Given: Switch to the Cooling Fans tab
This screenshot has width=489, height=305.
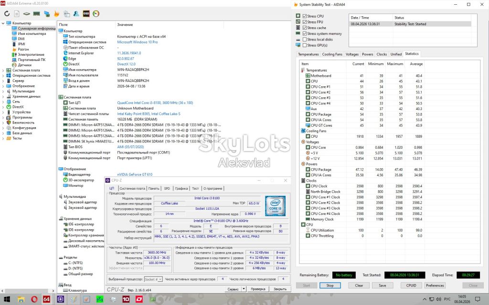Looking at the screenshot, I should [332, 54].
